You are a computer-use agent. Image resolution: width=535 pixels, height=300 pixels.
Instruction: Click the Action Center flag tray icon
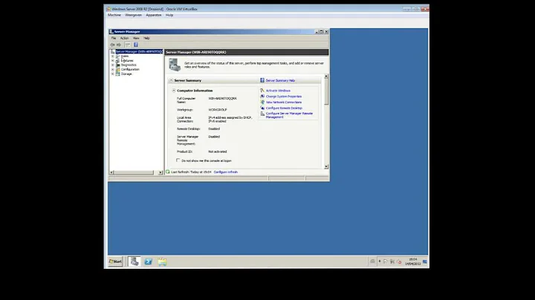386,261
